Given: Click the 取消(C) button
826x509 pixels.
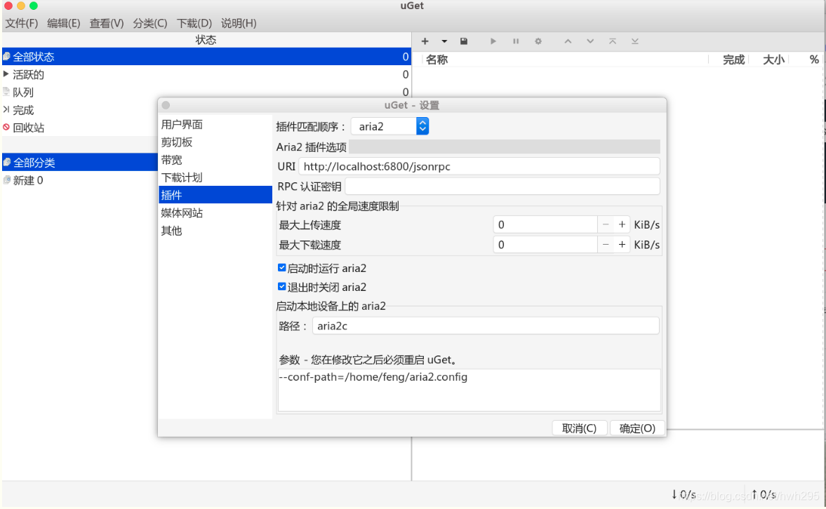Looking at the screenshot, I should pos(580,428).
